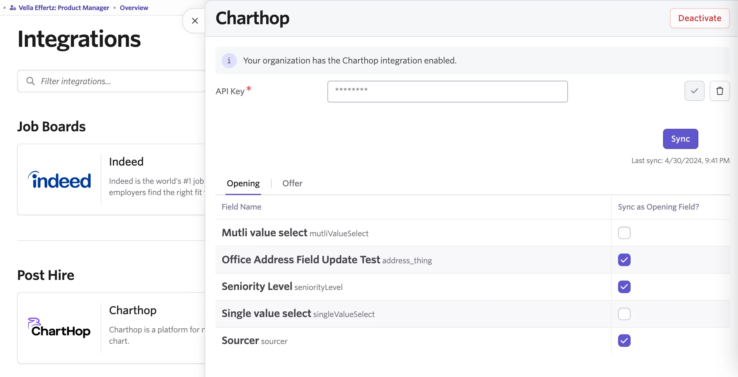Click the user icon beside Vella Effertz

coord(13,8)
